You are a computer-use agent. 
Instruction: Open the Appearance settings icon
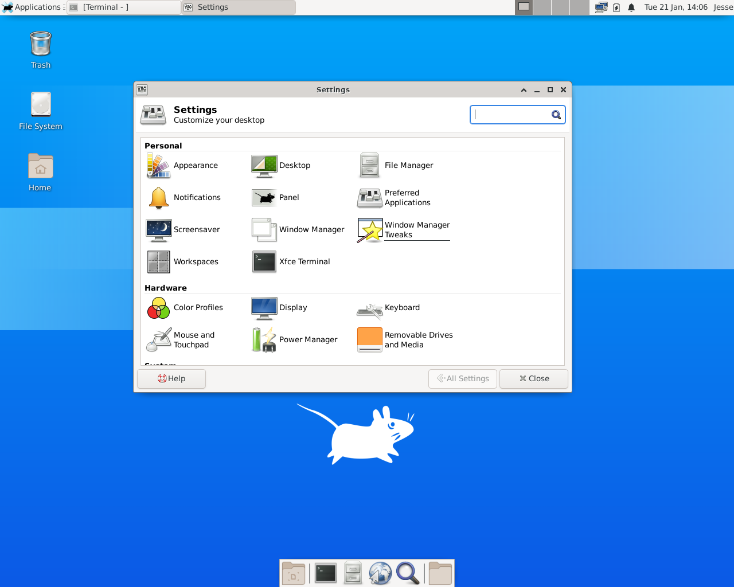point(159,165)
